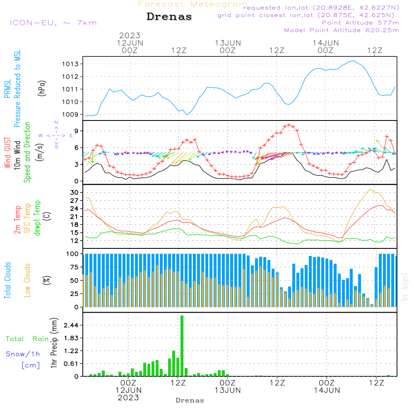414x414 pixels.
Task: Select the '21' temperature axis value
Action: (75, 217)
